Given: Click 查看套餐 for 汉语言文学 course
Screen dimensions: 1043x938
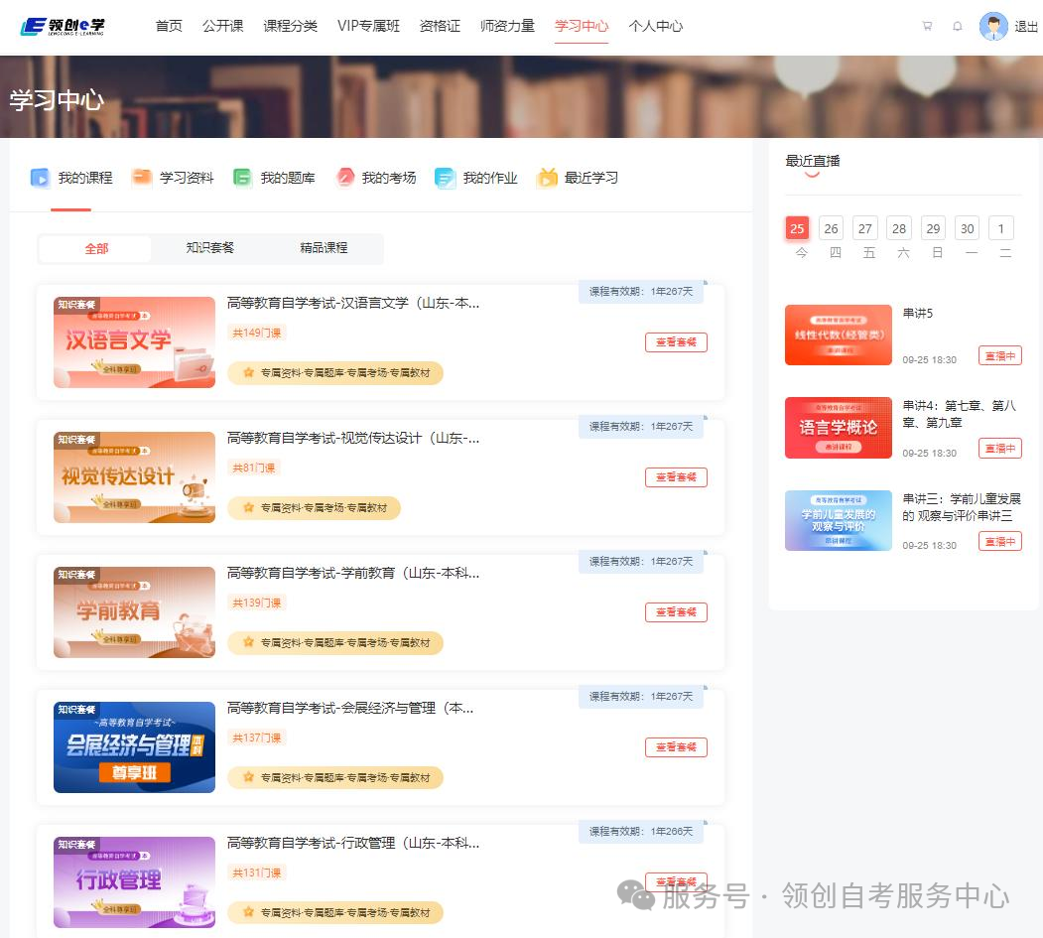Looking at the screenshot, I should pyautogui.click(x=676, y=342).
